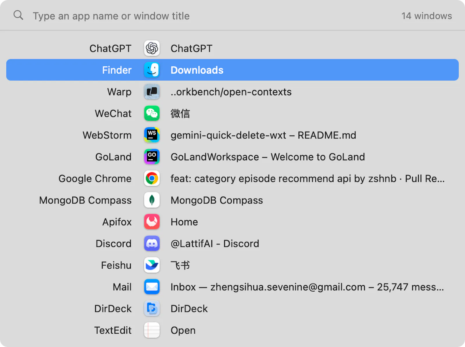Screen dimensions: 465x347
Task: Select the Downloads window title
Action: pos(197,70)
